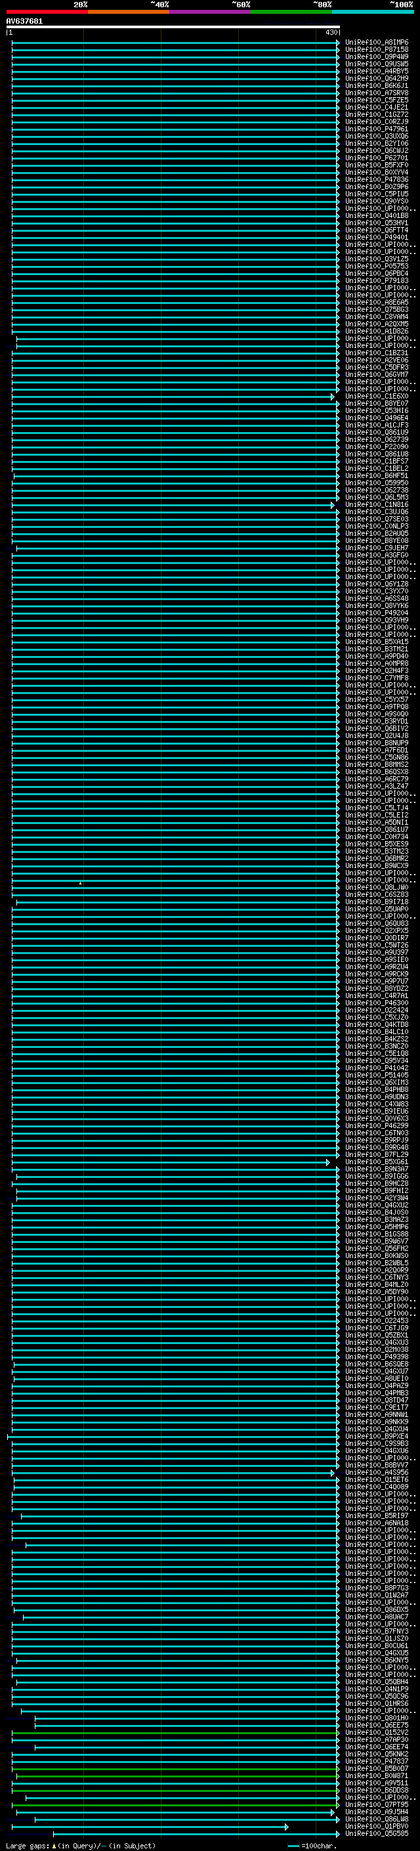
Task: Select hit label UniRef100_Q9P4W9
Action: pos(377,58)
